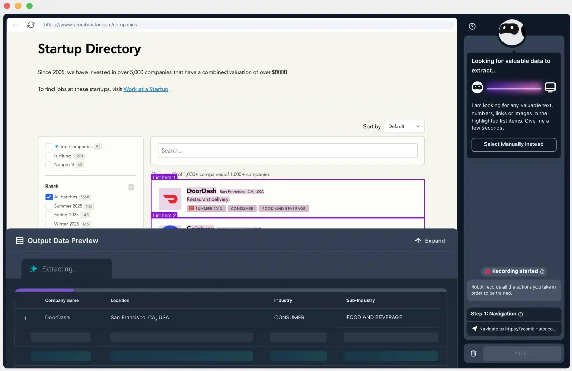The image size is (572, 371).
Task: Click the macOS yellow minimize window button
Action: [x=18, y=6]
